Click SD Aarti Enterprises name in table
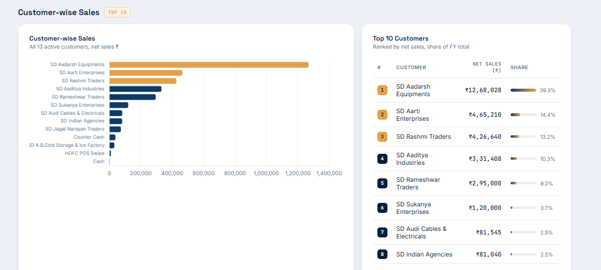601x270 pixels. [413, 115]
